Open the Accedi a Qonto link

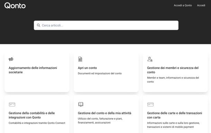point(183,6)
